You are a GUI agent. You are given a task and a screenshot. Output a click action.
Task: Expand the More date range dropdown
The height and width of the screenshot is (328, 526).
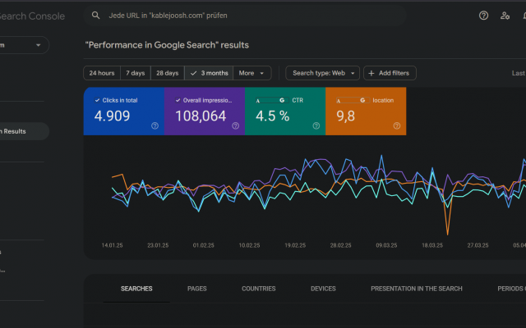pos(252,73)
